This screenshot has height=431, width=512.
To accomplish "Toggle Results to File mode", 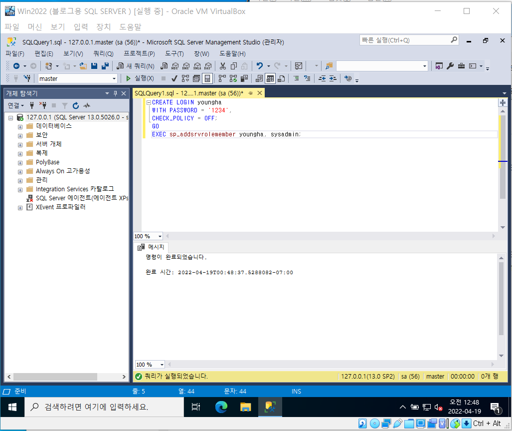I will 281,78.
